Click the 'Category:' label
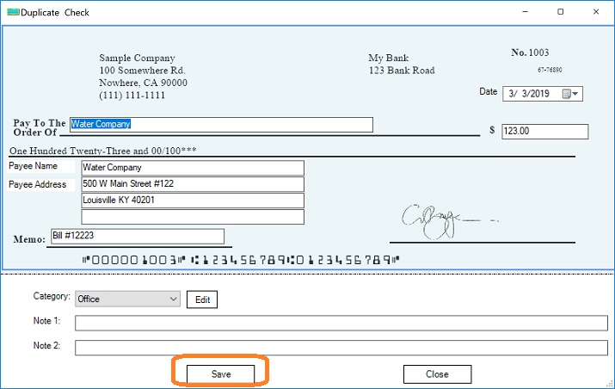This screenshot has width=615, height=389. click(x=52, y=296)
